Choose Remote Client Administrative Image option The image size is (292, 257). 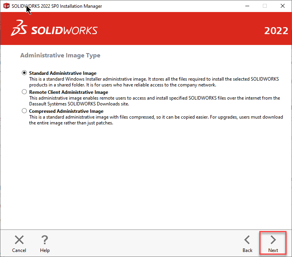point(24,92)
